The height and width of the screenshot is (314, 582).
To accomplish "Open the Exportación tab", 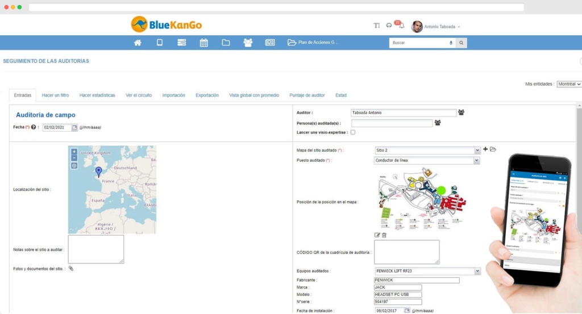I will tap(207, 95).
